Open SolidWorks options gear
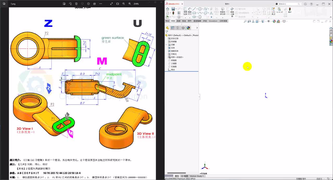The height and width of the screenshot is (180, 333). click(179, 17)
